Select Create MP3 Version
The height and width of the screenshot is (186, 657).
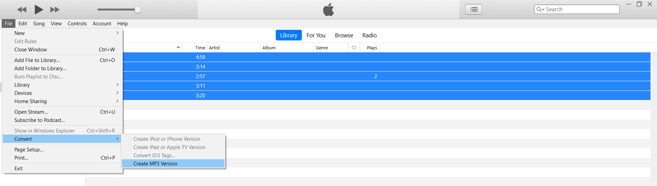[x=155, y=164]
